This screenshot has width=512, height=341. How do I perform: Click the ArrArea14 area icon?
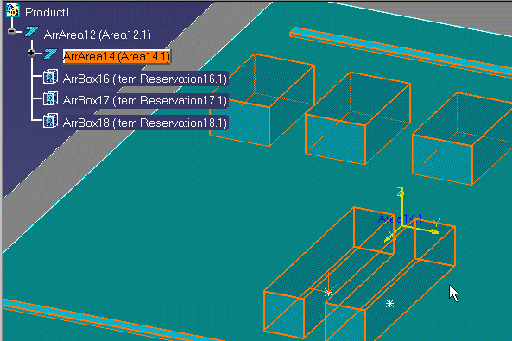51,54
